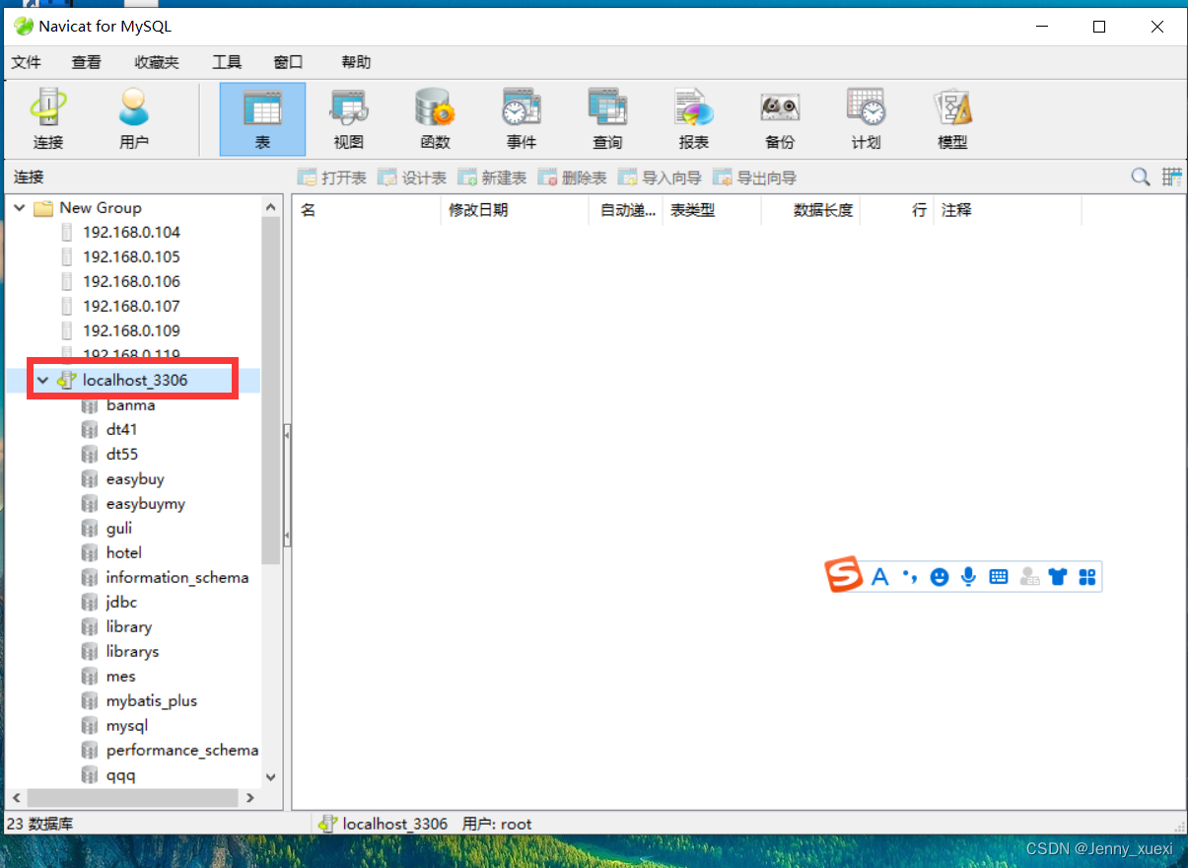The width and height of the screenshot is (1188, 868).
Task: Open the 事件 (Event) toolbar icon
Action: point(522,119)
